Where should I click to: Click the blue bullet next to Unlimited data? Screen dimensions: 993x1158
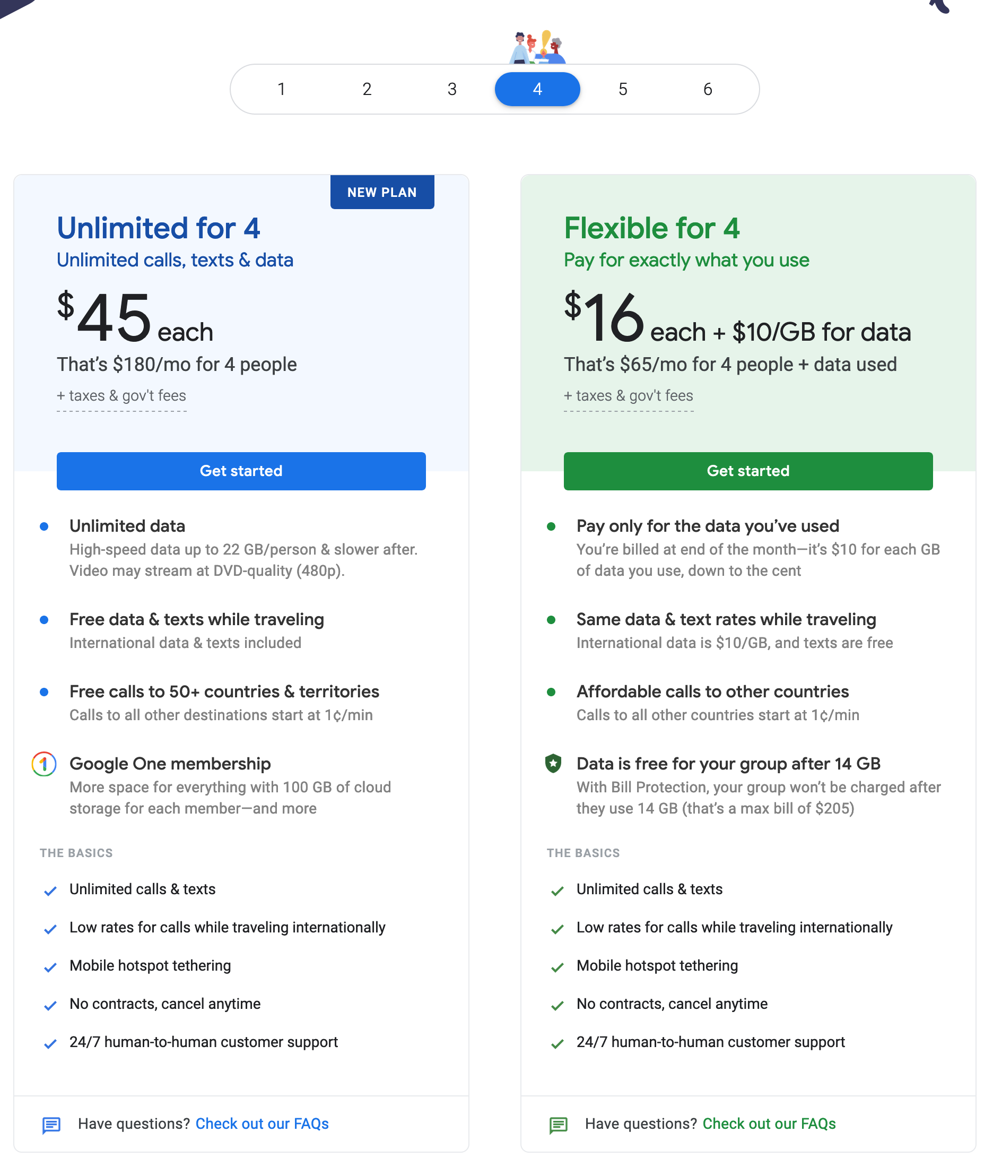pyautogui.click(x=44, y=526)
